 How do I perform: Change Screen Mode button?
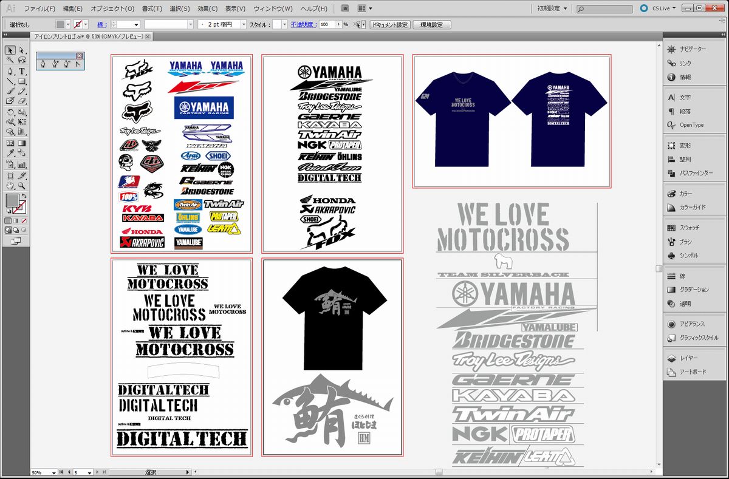(x=16, y=242)
